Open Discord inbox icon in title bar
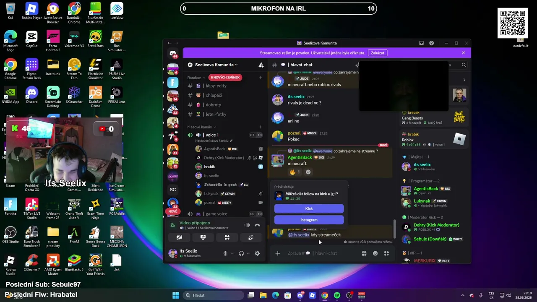The width and height of the screenshot is (537, 302). [x=421, y=43]
